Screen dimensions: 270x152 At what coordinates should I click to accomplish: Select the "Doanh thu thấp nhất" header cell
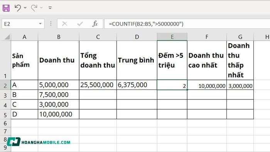click(x=240, y=60)
